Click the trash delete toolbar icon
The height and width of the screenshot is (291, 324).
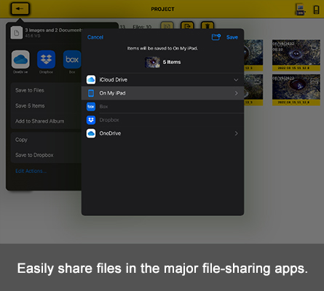click(x=208, y=25)
